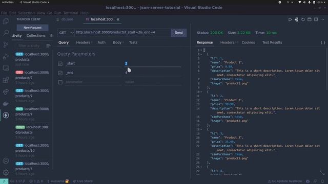Open the Extensions view
This screenshot has height=184, width=328.
(x=6, y=80)
